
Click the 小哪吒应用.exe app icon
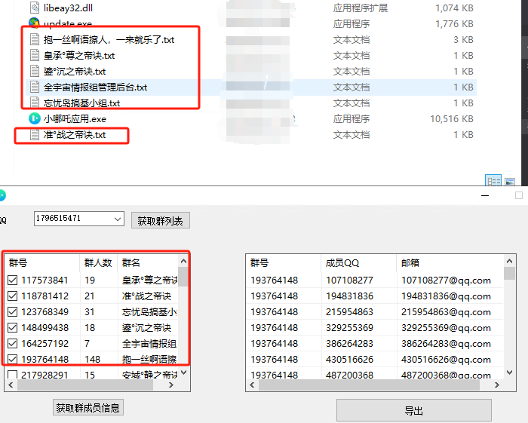pyautogui.click(x=35, y=118)
